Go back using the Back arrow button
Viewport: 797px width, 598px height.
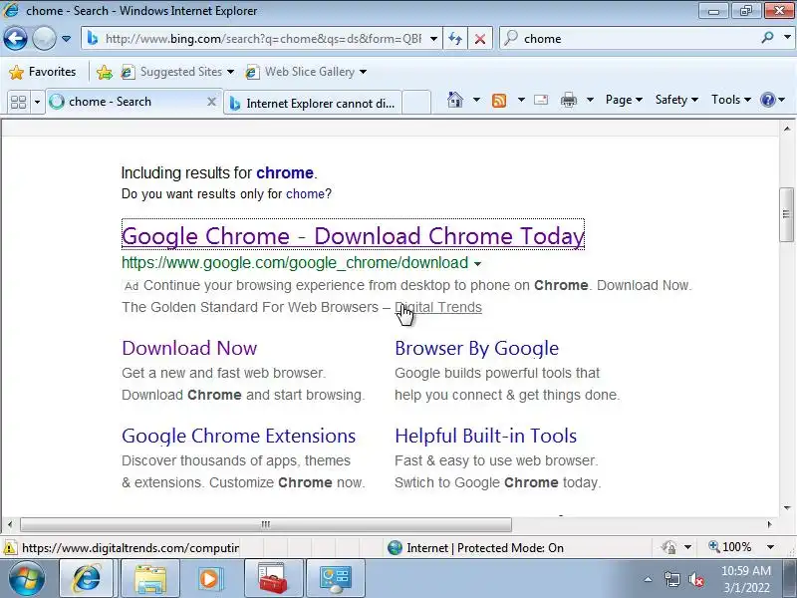[x=15, y=39]
